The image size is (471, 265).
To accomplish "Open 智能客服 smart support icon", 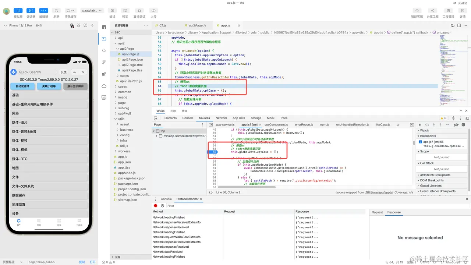I will [417, 11].
